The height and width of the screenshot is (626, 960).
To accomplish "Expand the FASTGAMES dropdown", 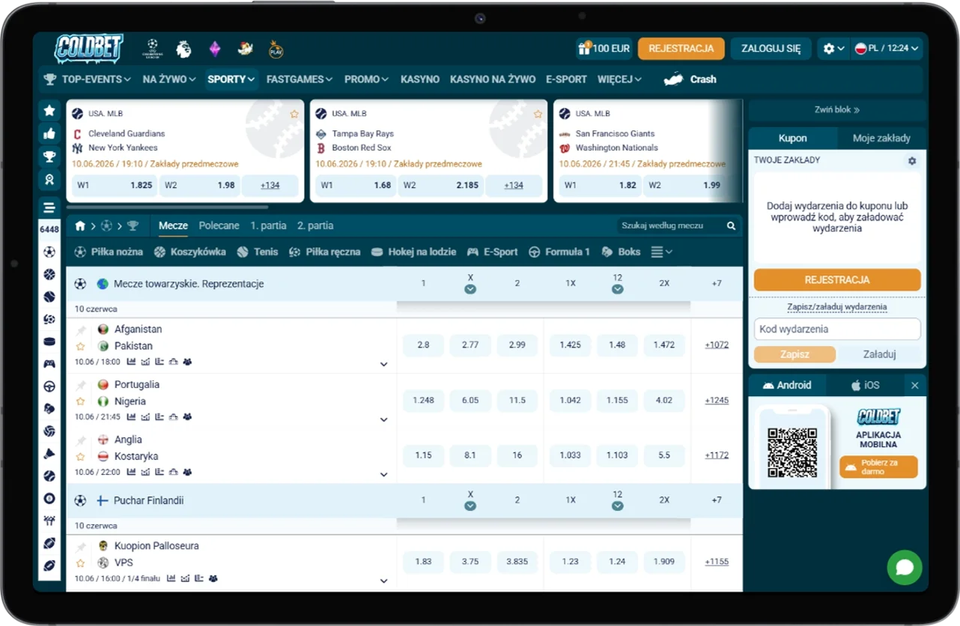I will pos(300,79).
